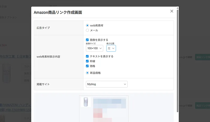Screen dimensions: 210x122
Task: Uncheck 画像を表示する checkbox
Action: [x=87, y=40]
